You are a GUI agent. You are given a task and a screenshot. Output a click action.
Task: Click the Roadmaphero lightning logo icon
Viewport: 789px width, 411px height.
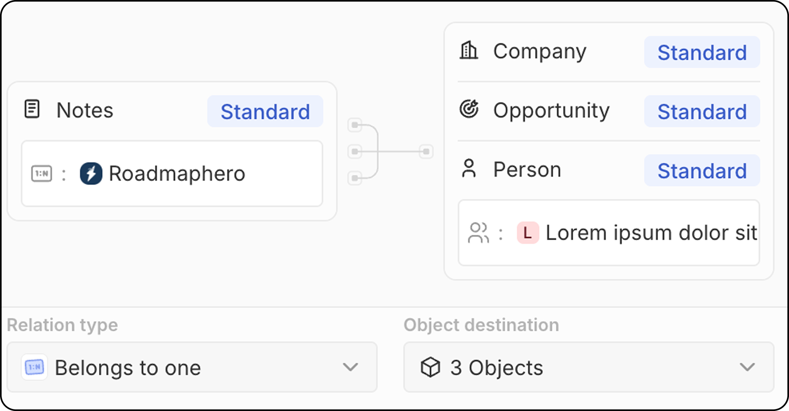(91, 174)
